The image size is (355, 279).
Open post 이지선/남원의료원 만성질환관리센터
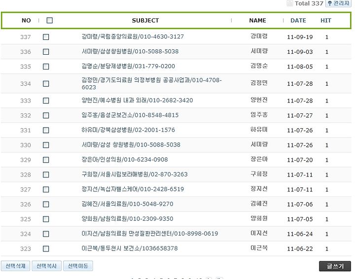click(150, 233)
